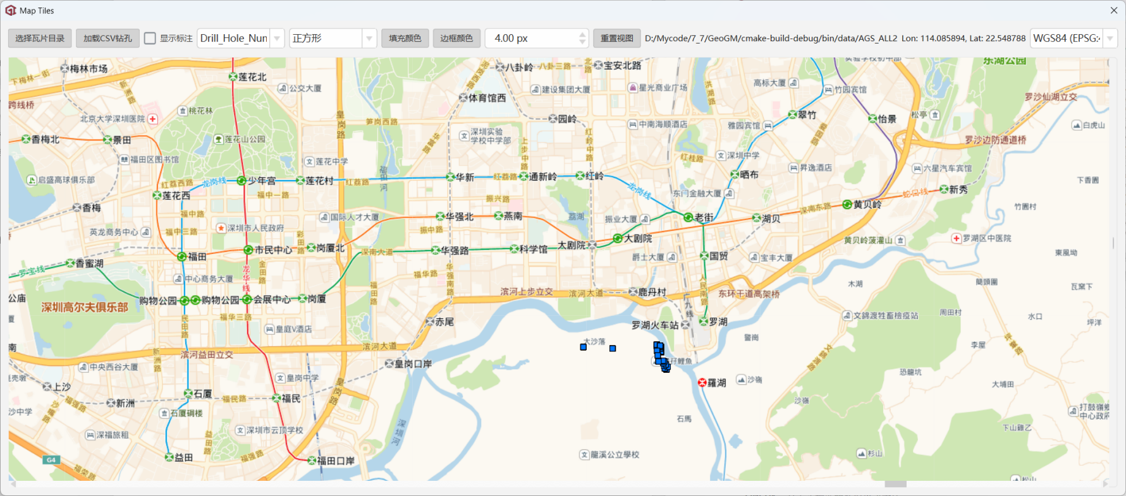
Task: Reset the map with 重置视图
Action: (x=616, y=39)
